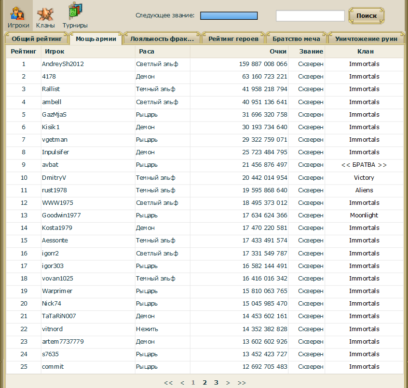Click the Следующее звание progress bar
This screenshot has height=388, width=408.
tap(229, 15)
